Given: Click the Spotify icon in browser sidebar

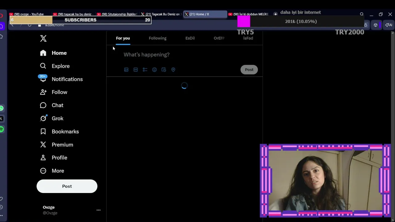Looking at the screenshot, I should pos(2,129).
